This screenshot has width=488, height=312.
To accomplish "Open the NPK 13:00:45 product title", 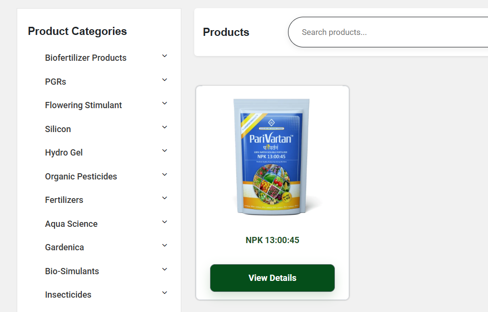I will (x=272, y=240).
